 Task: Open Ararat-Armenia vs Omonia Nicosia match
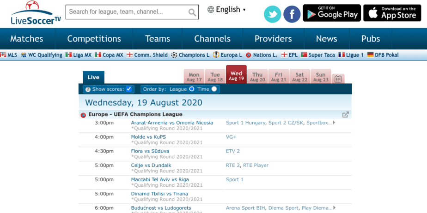172,123
